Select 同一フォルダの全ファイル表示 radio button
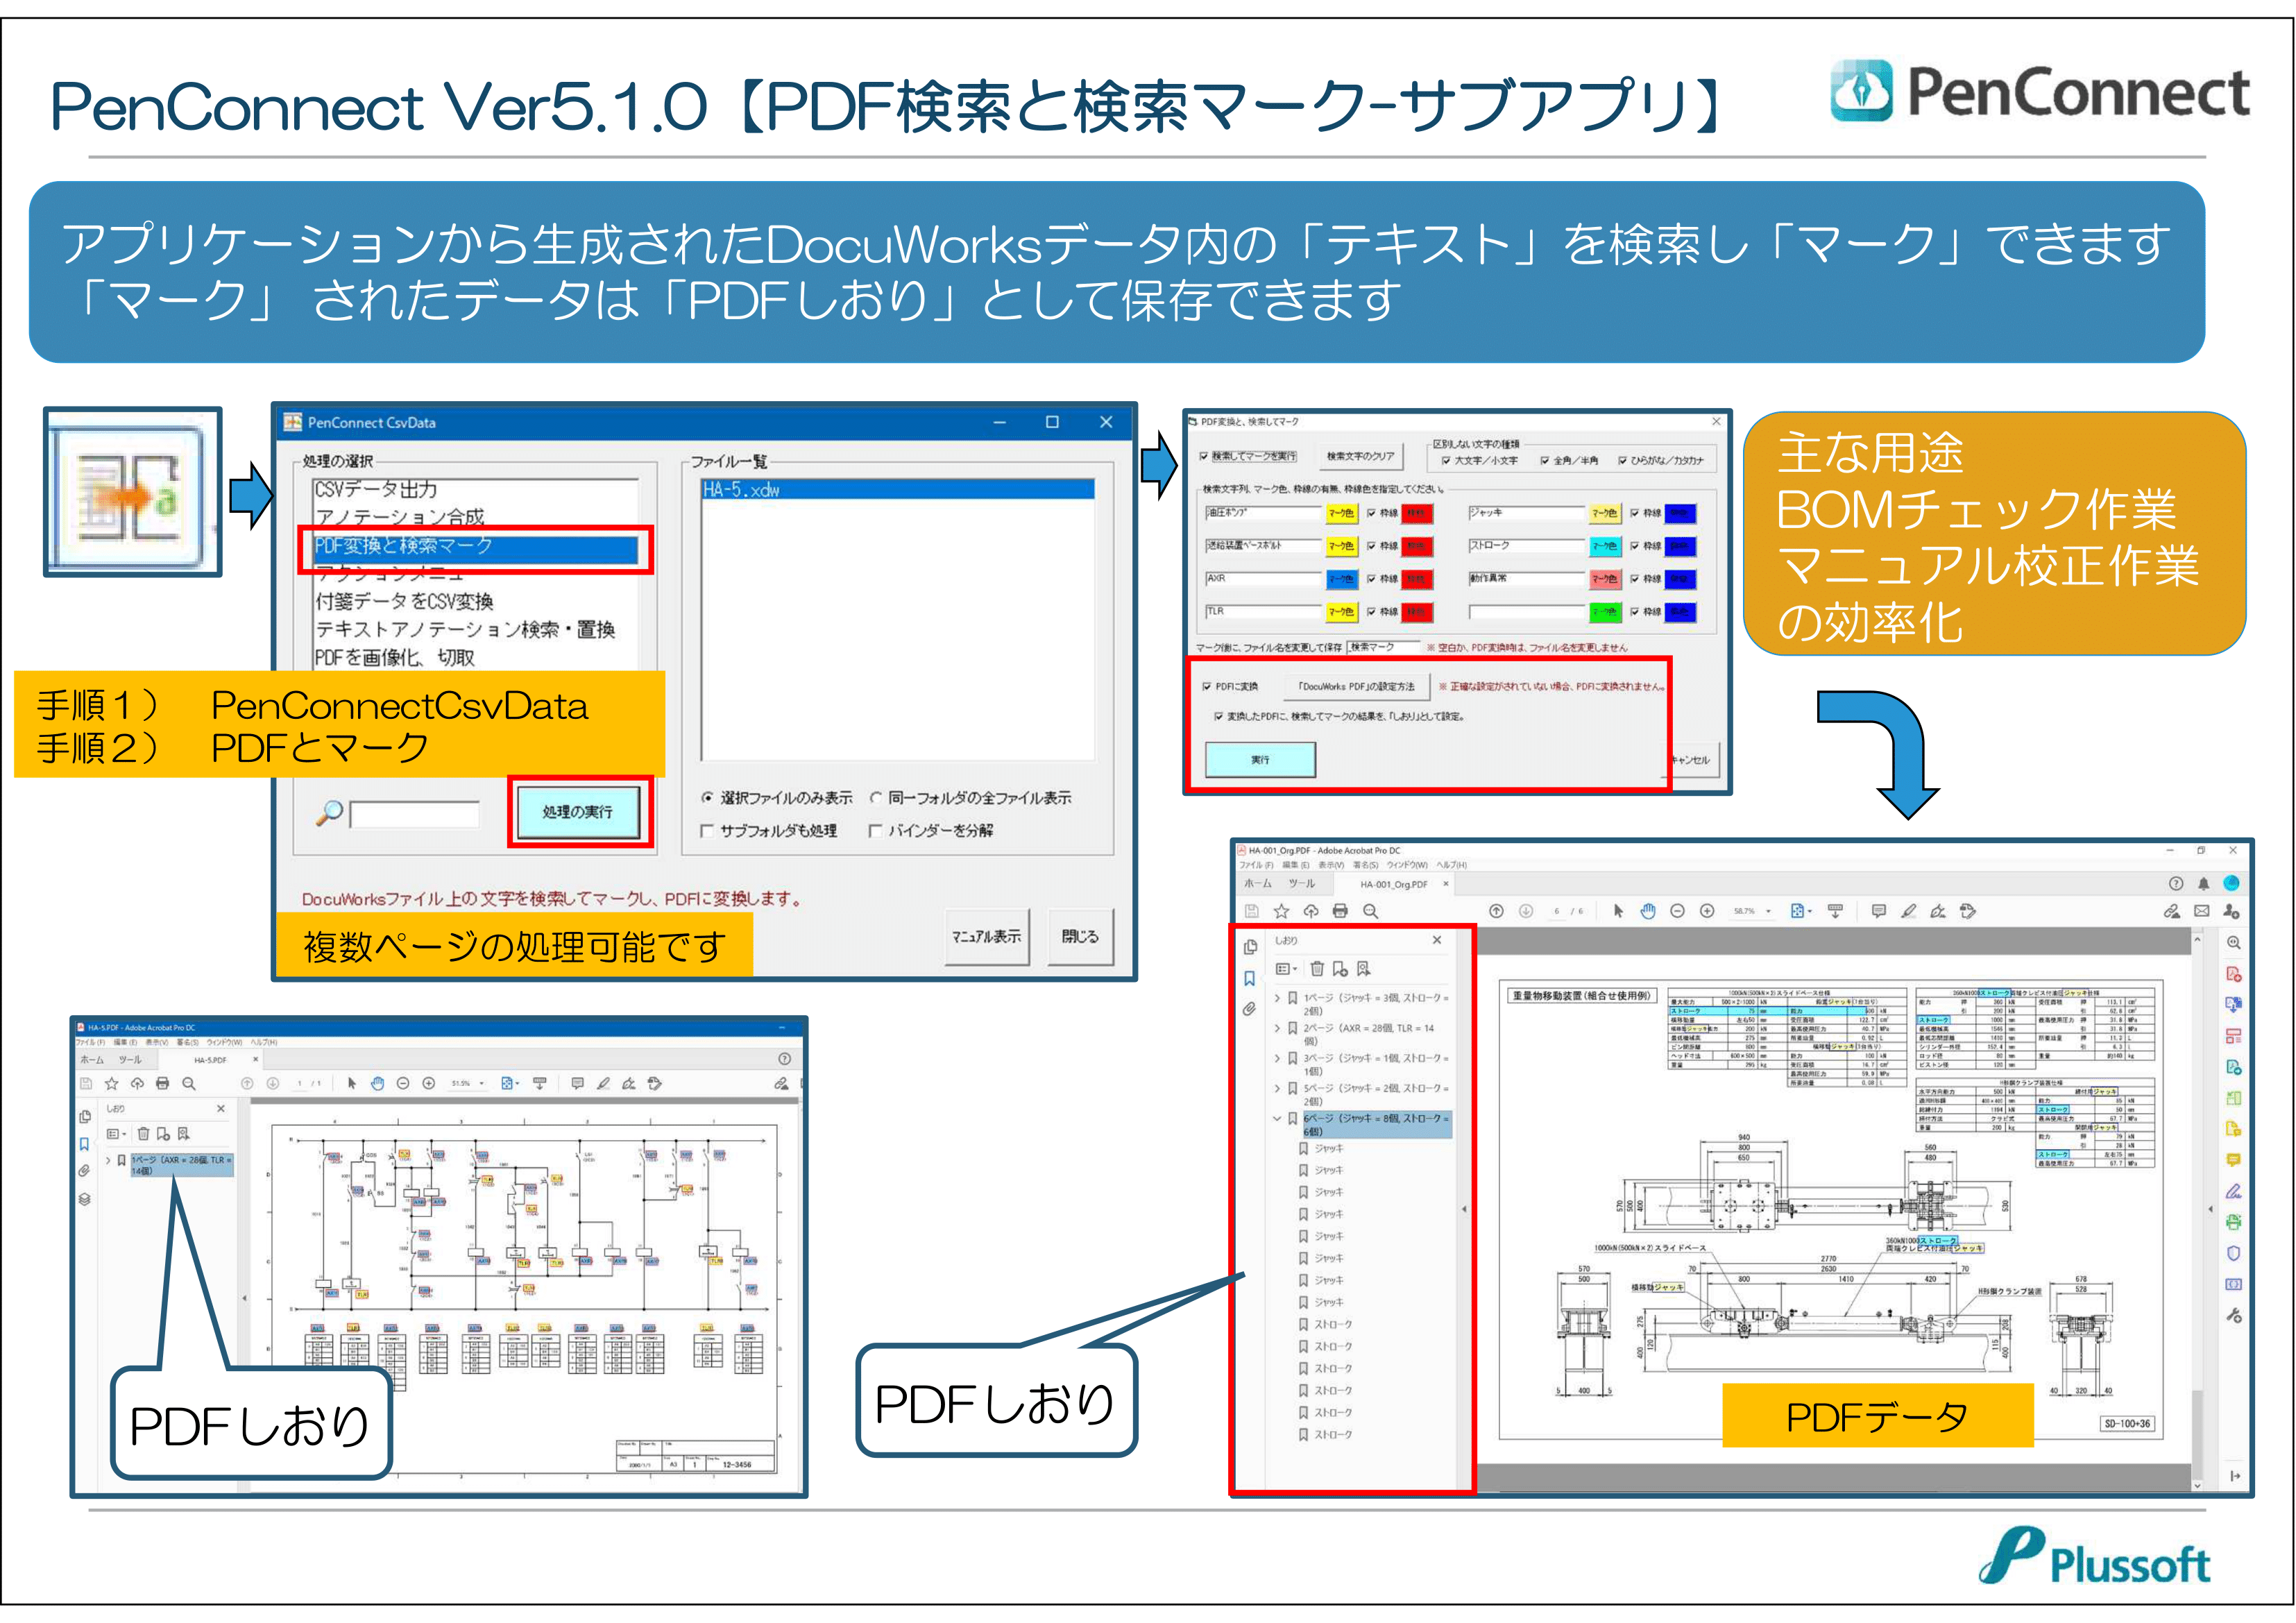The image size is (2296, 1623). coord(876,797)
